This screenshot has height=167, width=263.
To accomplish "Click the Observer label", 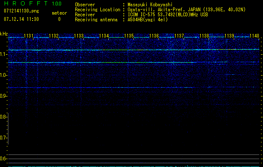I will pos(85,5).
